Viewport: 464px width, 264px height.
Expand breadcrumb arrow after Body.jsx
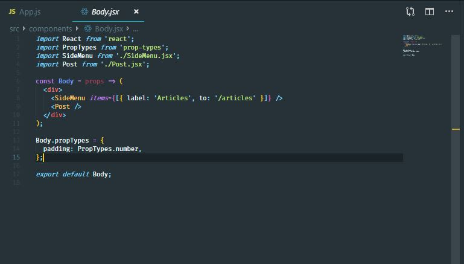[x=127, y=28]
